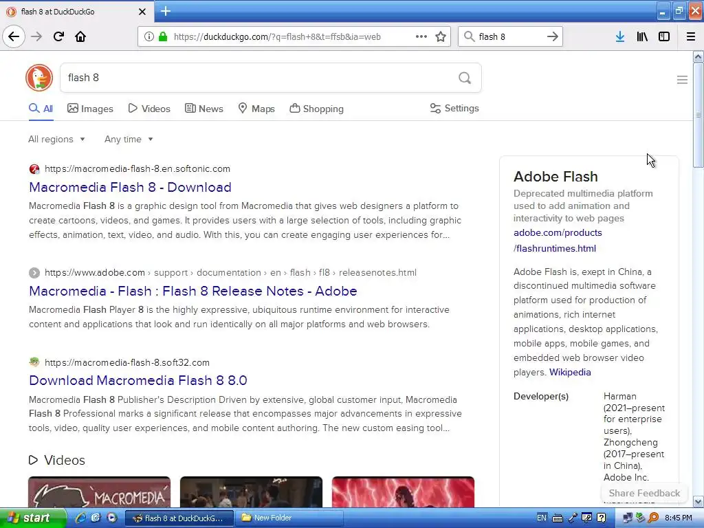Click the orange magnifier tray icon
Screen dimensions: 704x528
(x=653, y=518)
